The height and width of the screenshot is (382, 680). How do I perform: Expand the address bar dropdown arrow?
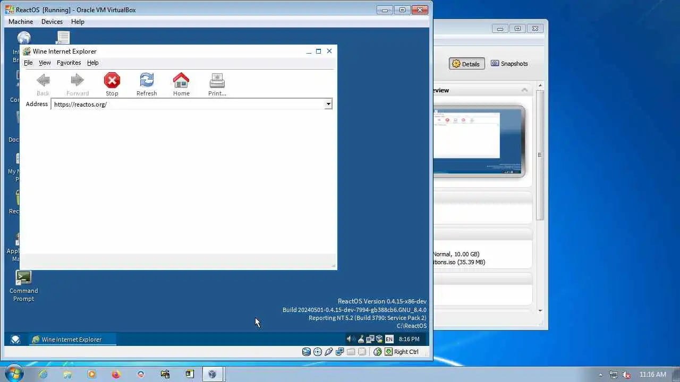point(328,105)
